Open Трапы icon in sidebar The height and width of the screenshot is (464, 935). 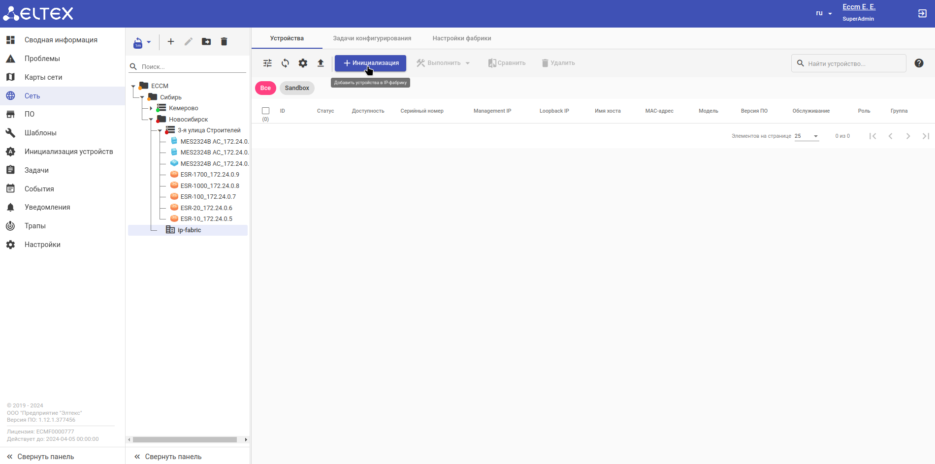coord(10,226)
